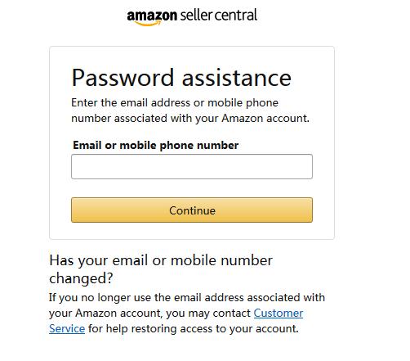This screenshot has height=361, width=410.
Task: Click the word "changed?" in the heading
Action: (x=81, y=278)
